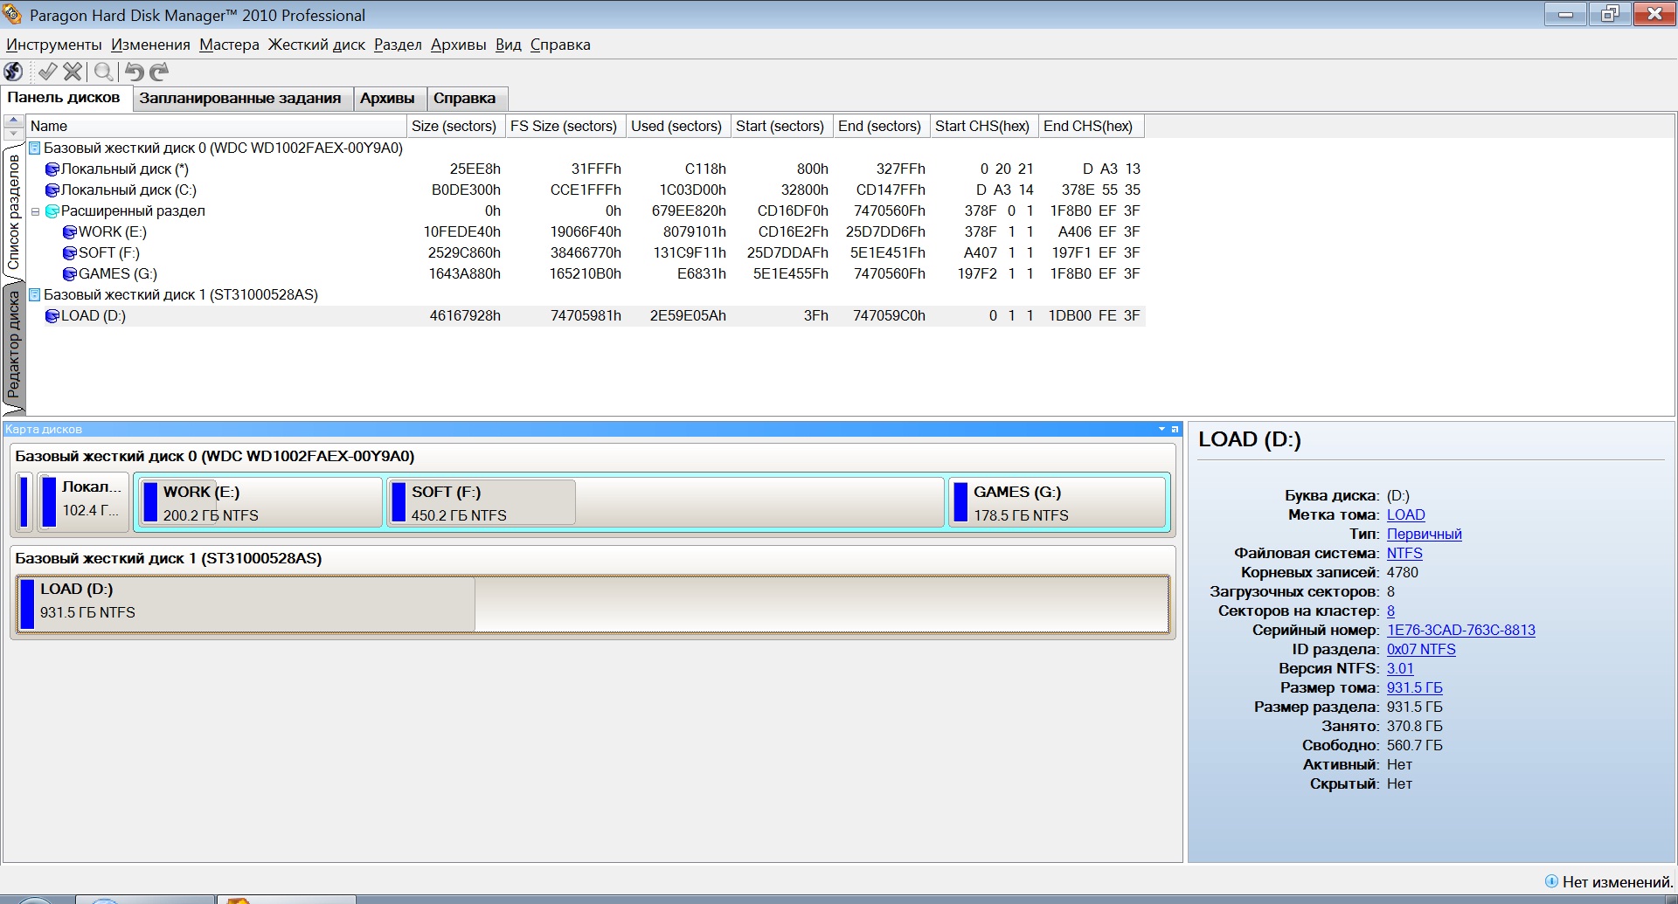
Task: Sort by the Name column header
Action: (216, 126)
